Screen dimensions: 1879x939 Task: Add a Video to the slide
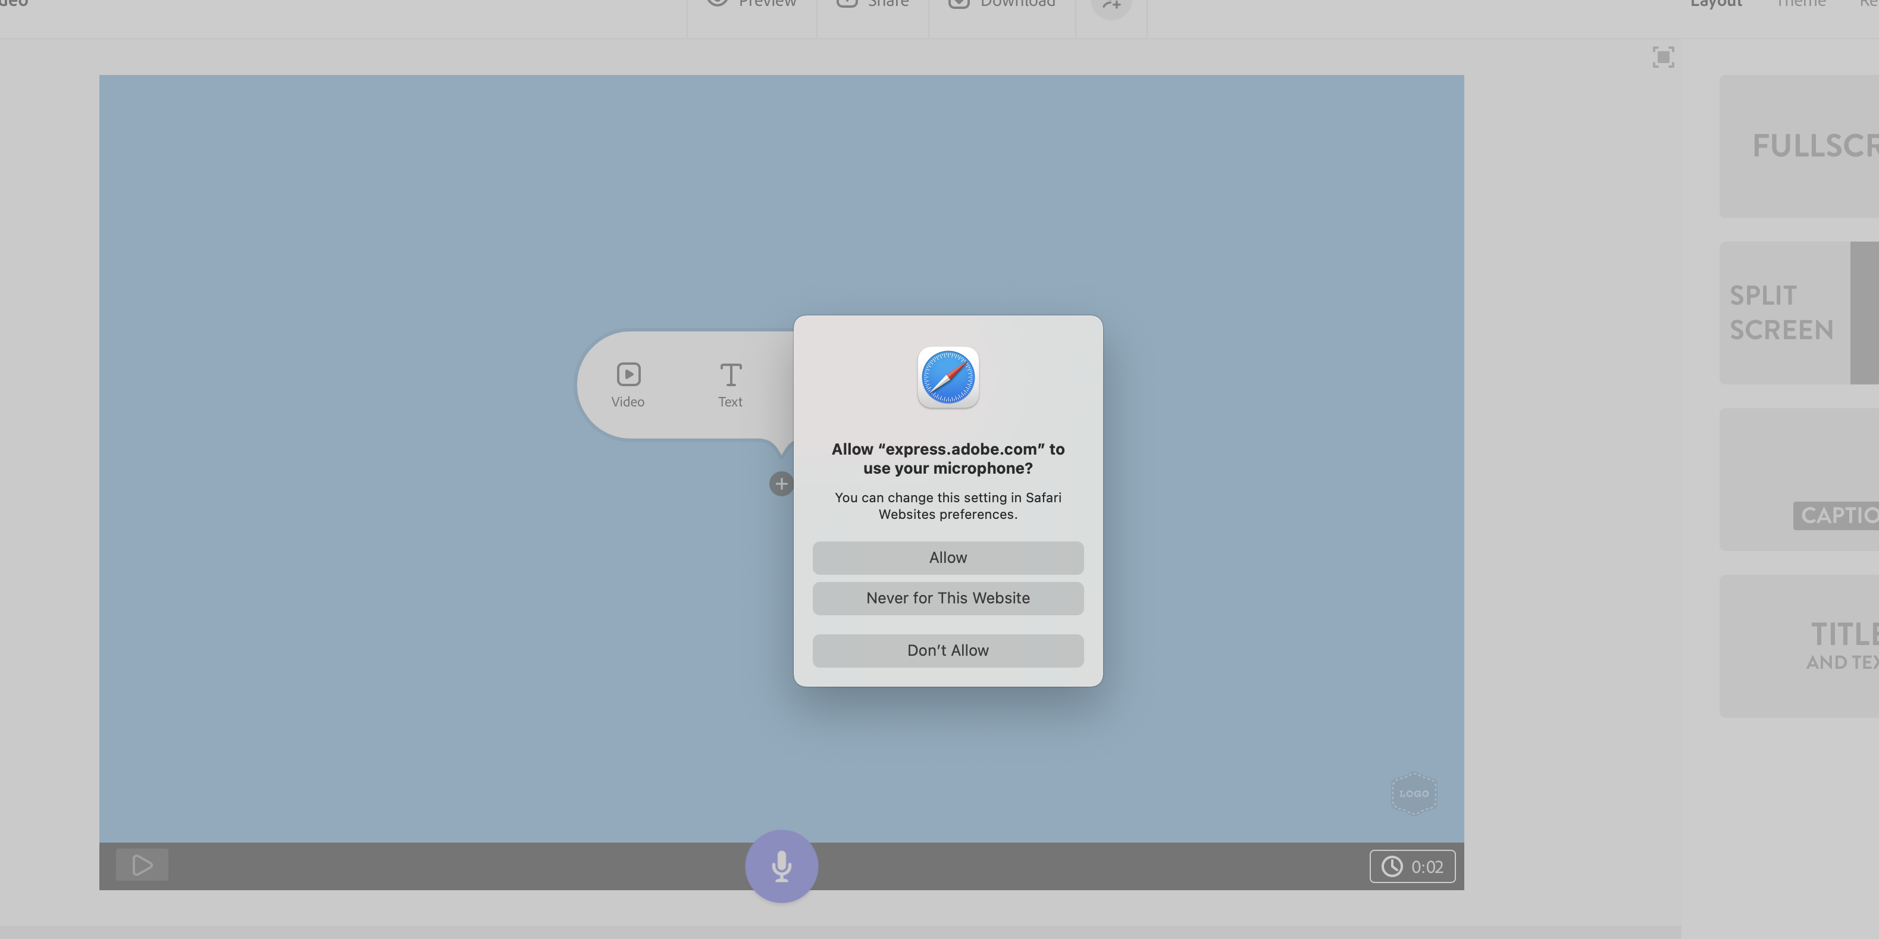(628, 385)
